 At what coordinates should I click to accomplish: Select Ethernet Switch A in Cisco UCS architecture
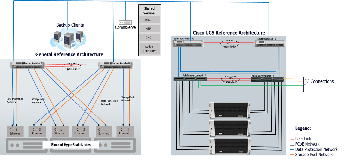(187, 43)
